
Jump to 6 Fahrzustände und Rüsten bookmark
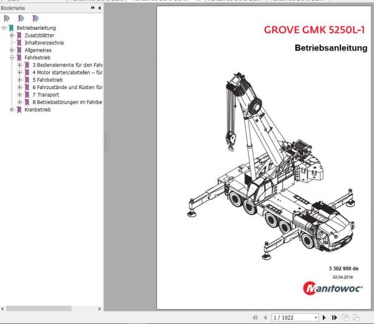(x=67, y=87)
